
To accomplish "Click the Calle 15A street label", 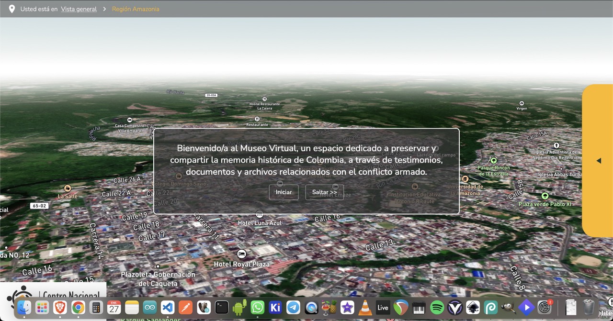I will [536, 136].
